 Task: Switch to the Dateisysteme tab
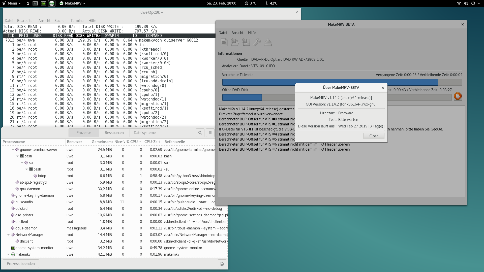(x=145, y=133)
